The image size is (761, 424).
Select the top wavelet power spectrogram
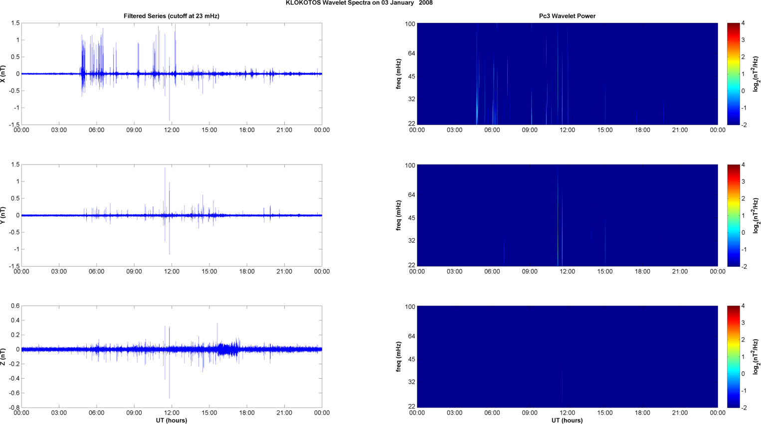tap(567, 74)
